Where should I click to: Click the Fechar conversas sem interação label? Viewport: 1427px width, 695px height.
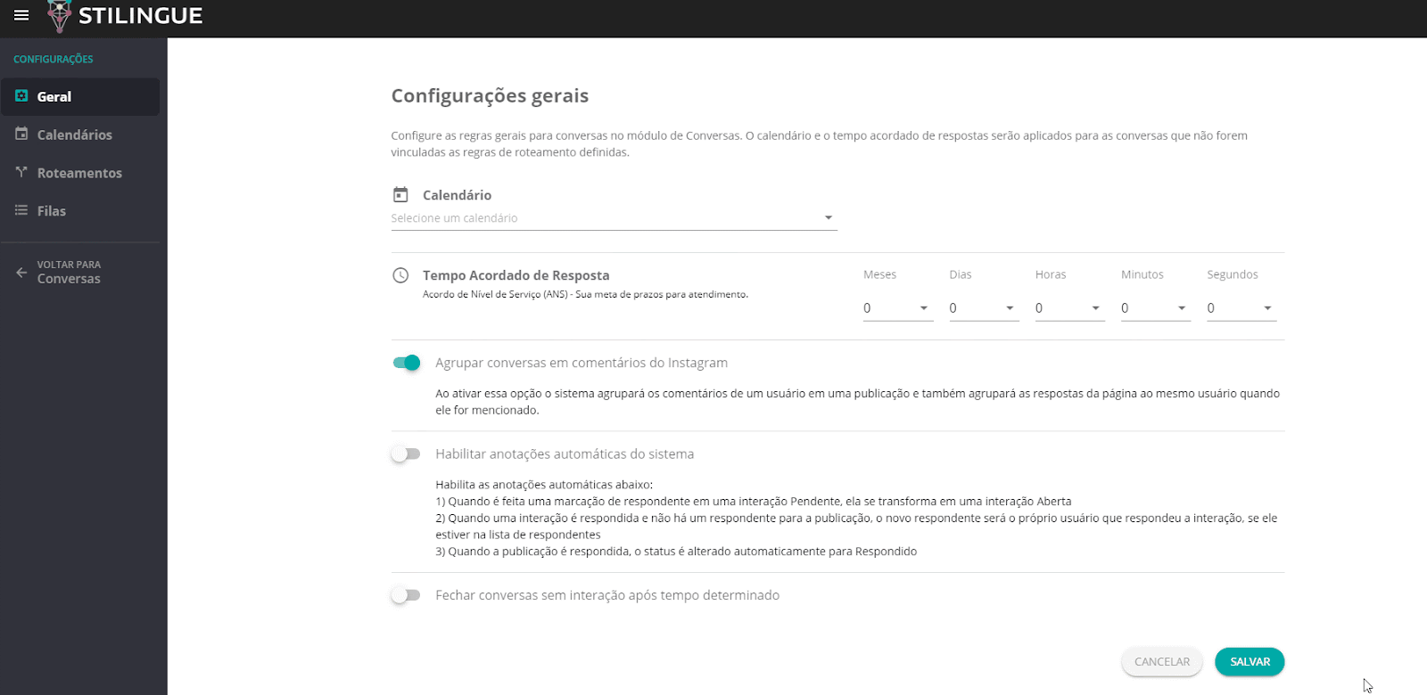(607, 595)
